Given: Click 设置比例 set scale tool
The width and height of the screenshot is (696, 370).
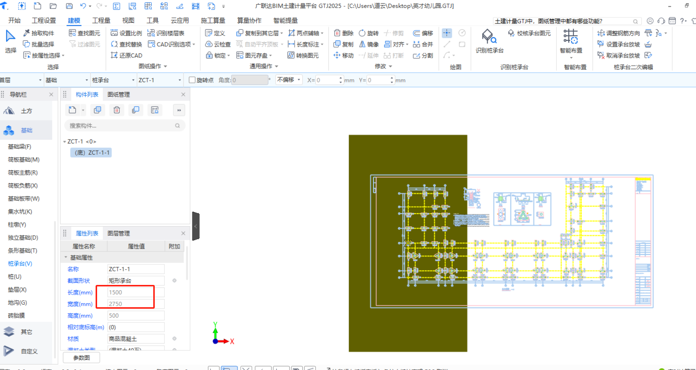Looking at the screenshot, I should [126, 33].
